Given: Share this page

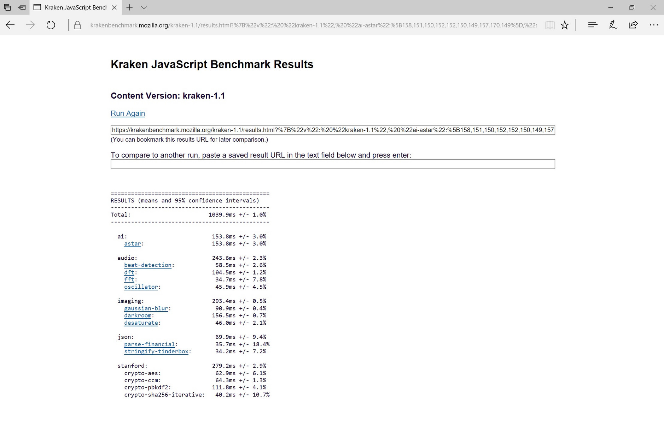Looking at the screenshot, I should (633, 25).
